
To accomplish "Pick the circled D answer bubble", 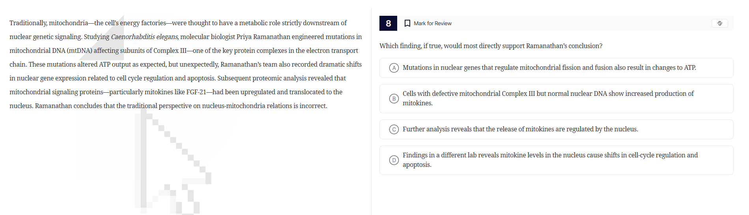I will point(394,160).
